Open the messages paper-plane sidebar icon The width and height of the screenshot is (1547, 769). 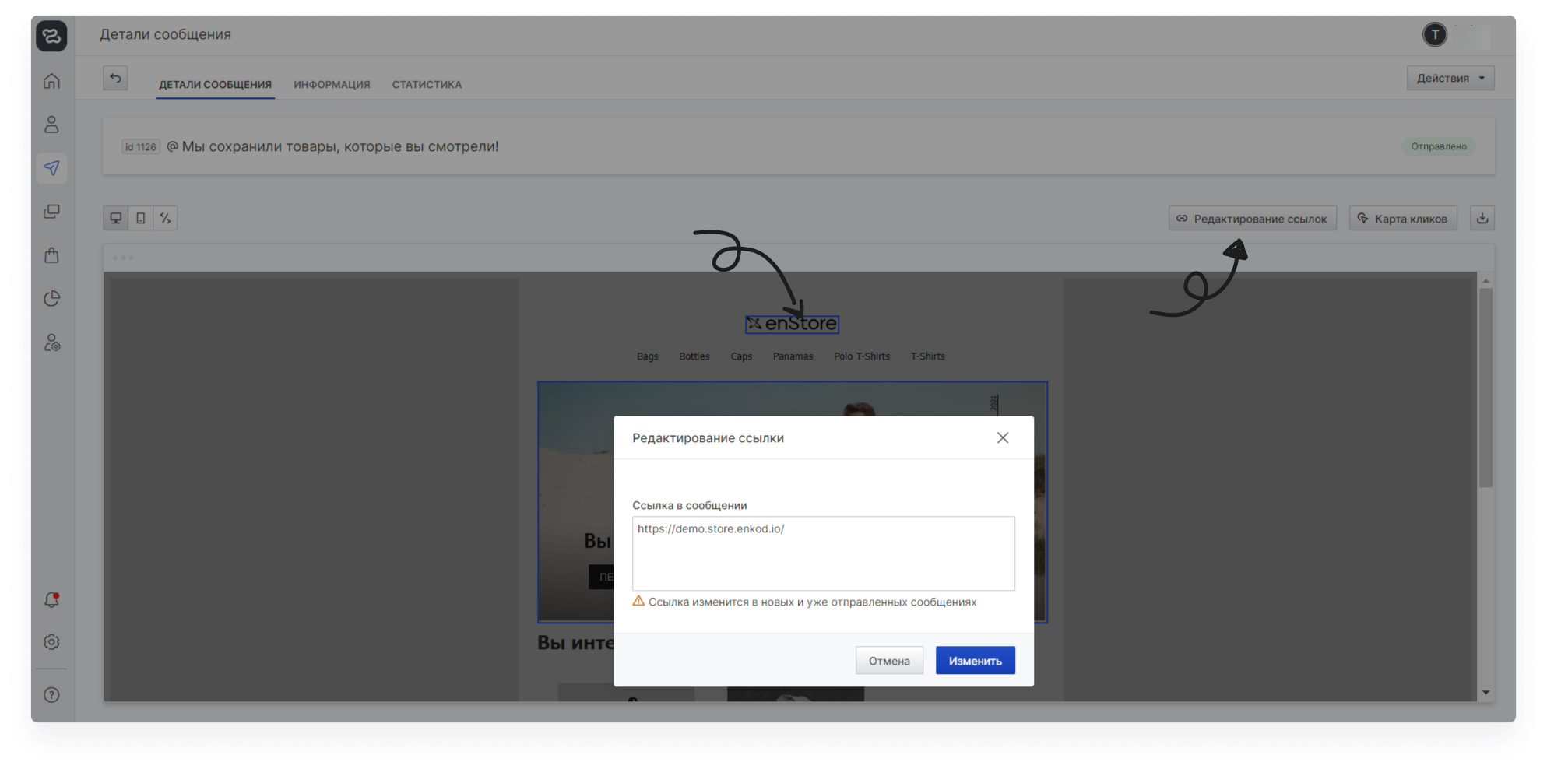point(51,168)
